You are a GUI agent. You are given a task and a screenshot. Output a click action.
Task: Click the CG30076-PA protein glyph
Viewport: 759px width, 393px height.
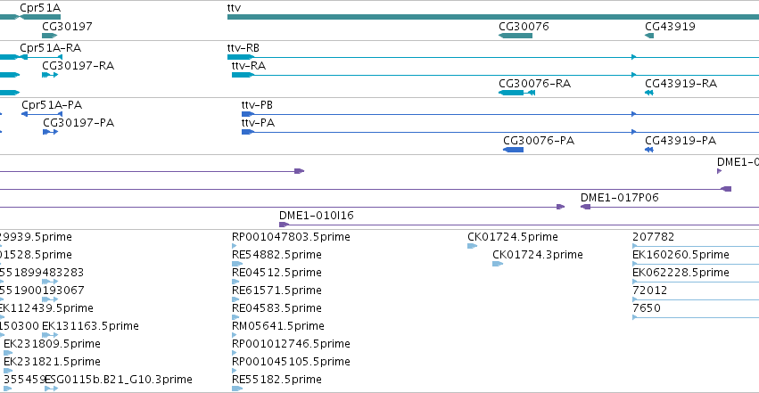[514, 150]
